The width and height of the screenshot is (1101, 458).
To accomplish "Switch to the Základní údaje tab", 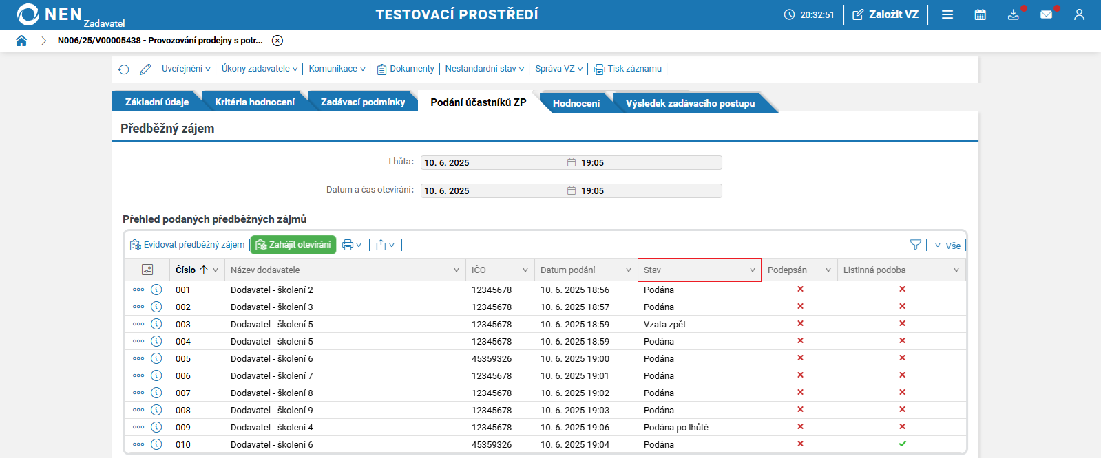I will [157, 102].
